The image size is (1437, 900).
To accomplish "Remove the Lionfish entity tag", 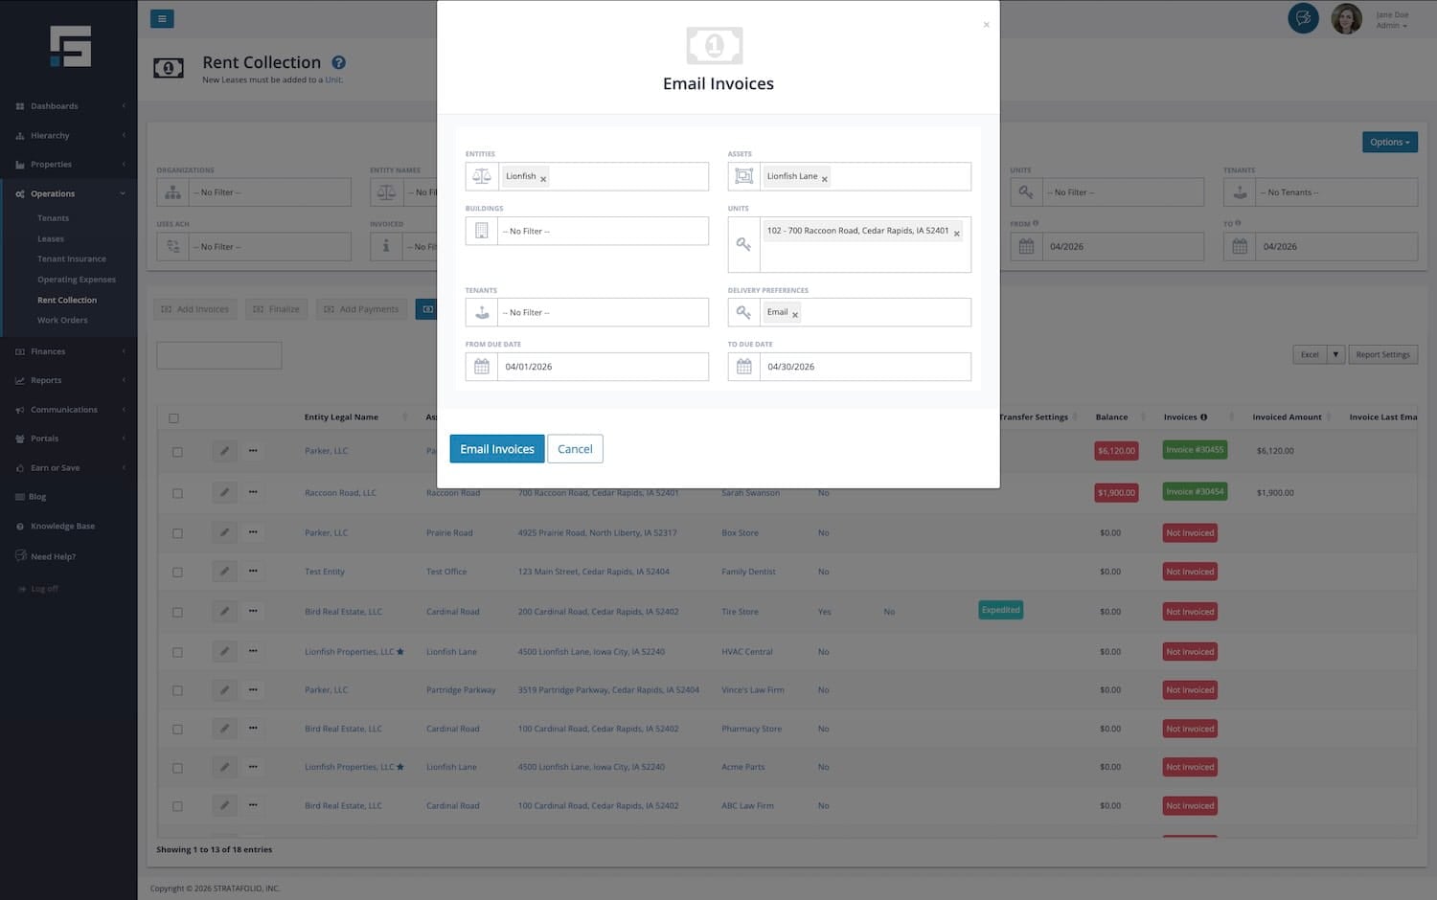I will coord(543,179).
